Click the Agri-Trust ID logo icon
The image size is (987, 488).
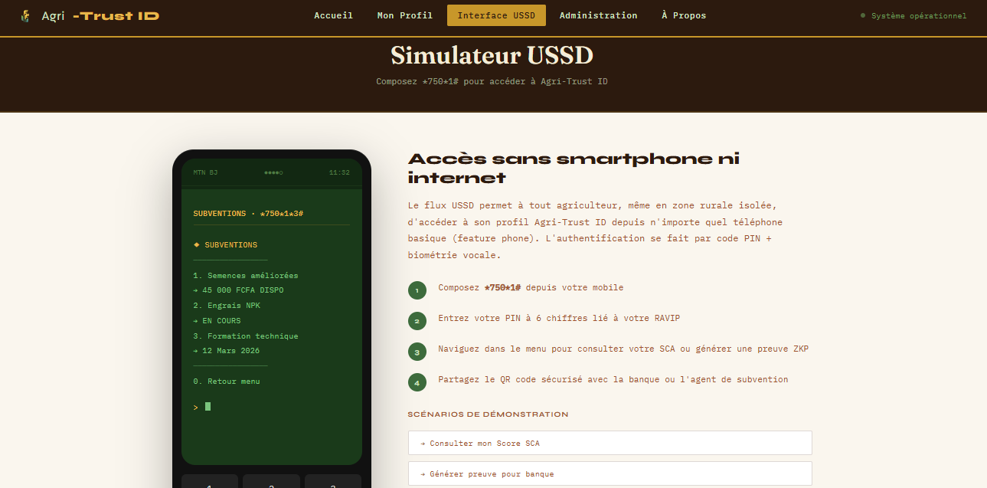(25, 15)
